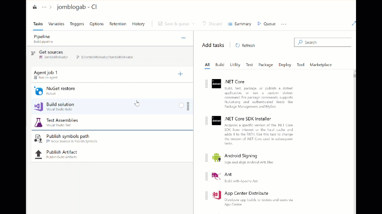Select the Build solution task

click(x=112, y=106)
